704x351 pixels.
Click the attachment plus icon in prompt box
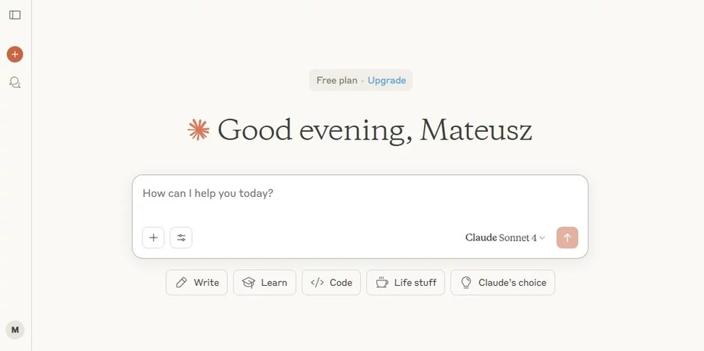[153, 238]
